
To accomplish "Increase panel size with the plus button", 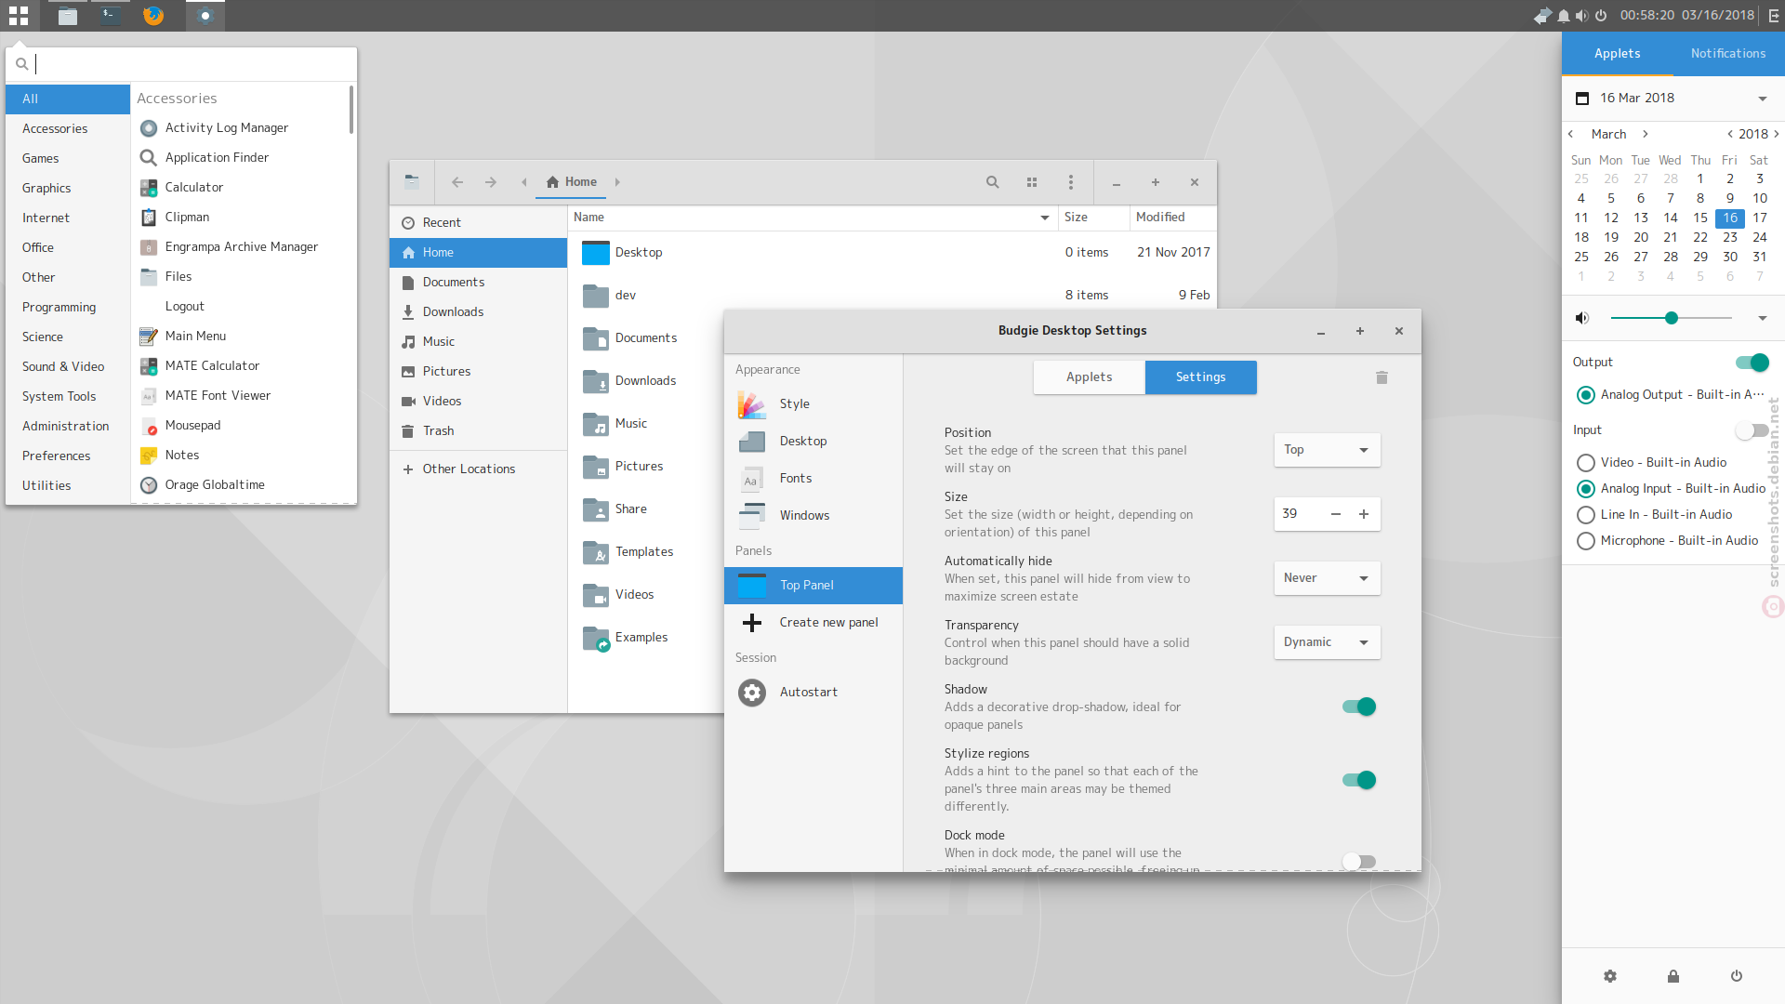I will coord(1364,514).
